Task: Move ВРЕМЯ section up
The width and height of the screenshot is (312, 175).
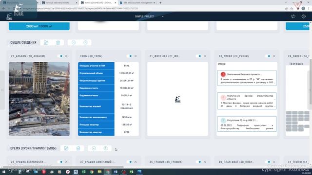Action: point(105,148)
